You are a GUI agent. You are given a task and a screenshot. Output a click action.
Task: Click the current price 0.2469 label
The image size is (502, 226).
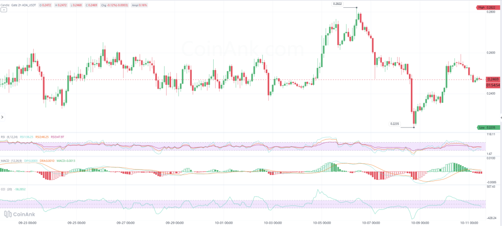493,79
